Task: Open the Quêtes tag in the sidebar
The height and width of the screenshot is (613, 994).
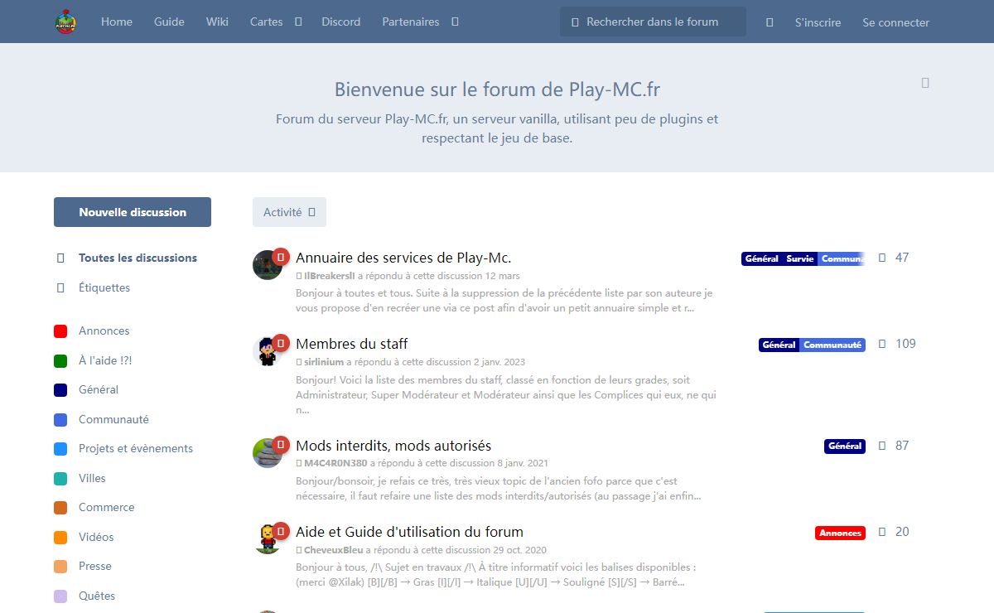Action: (97, 596)
